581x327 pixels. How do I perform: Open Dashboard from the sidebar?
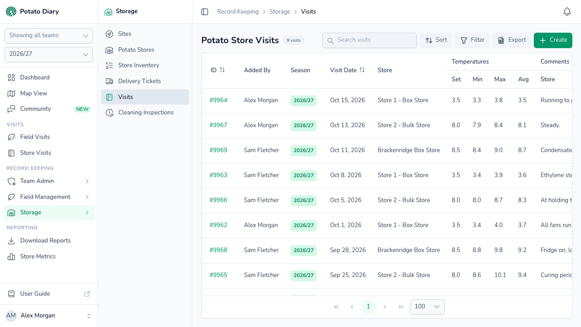point(49,78)
